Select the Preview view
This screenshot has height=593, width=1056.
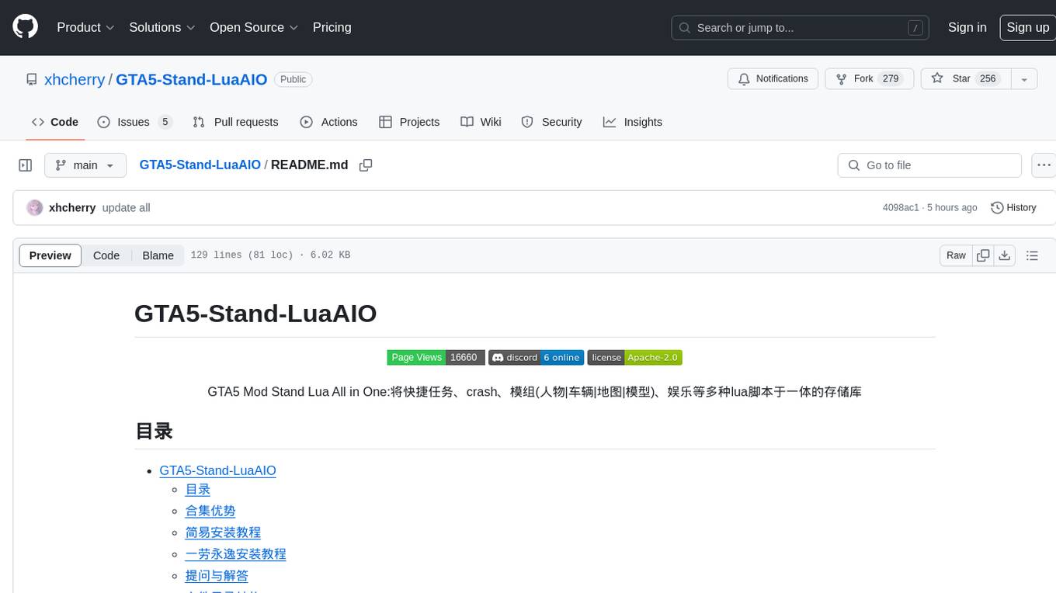50,255
